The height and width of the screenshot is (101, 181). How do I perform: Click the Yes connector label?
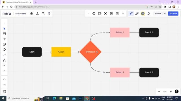click(x=104, y=33)
